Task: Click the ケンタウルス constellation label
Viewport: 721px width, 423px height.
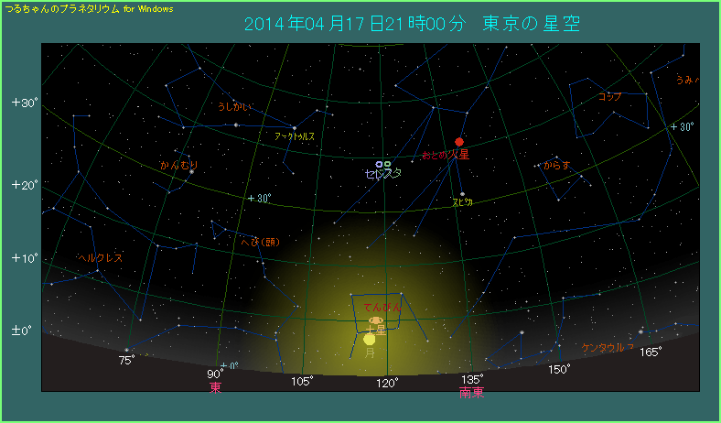Action: click(608, 347)
